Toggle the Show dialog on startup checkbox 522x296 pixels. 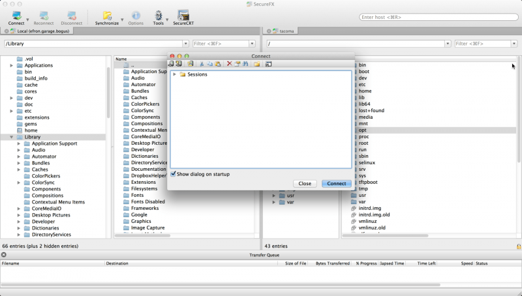[174, 174]
